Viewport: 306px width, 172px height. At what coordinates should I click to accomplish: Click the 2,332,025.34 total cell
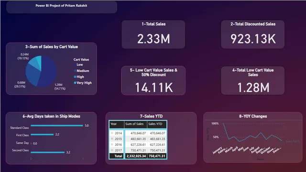[136, 156]
